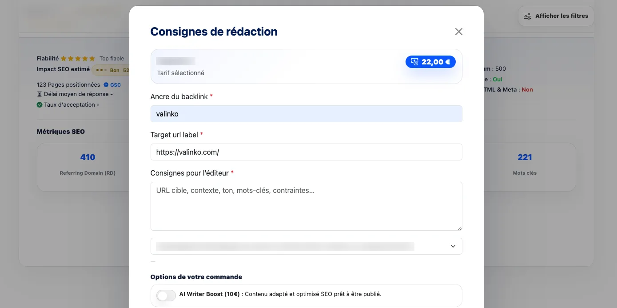The width and height of the screenshot is (617, 308).
Task: Click the "Métriques SEO" heading
Action: [x=61, y=132]
